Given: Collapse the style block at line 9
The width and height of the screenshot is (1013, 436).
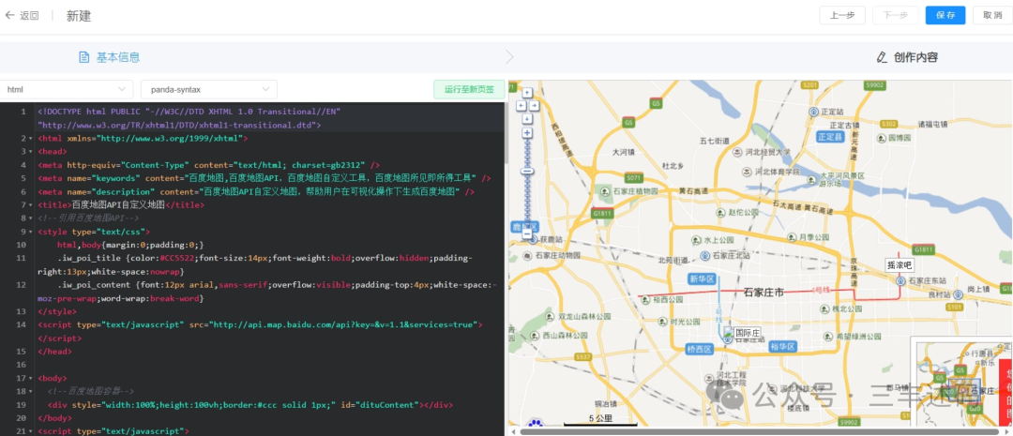Looking at the screenshot, I should 30,232.
